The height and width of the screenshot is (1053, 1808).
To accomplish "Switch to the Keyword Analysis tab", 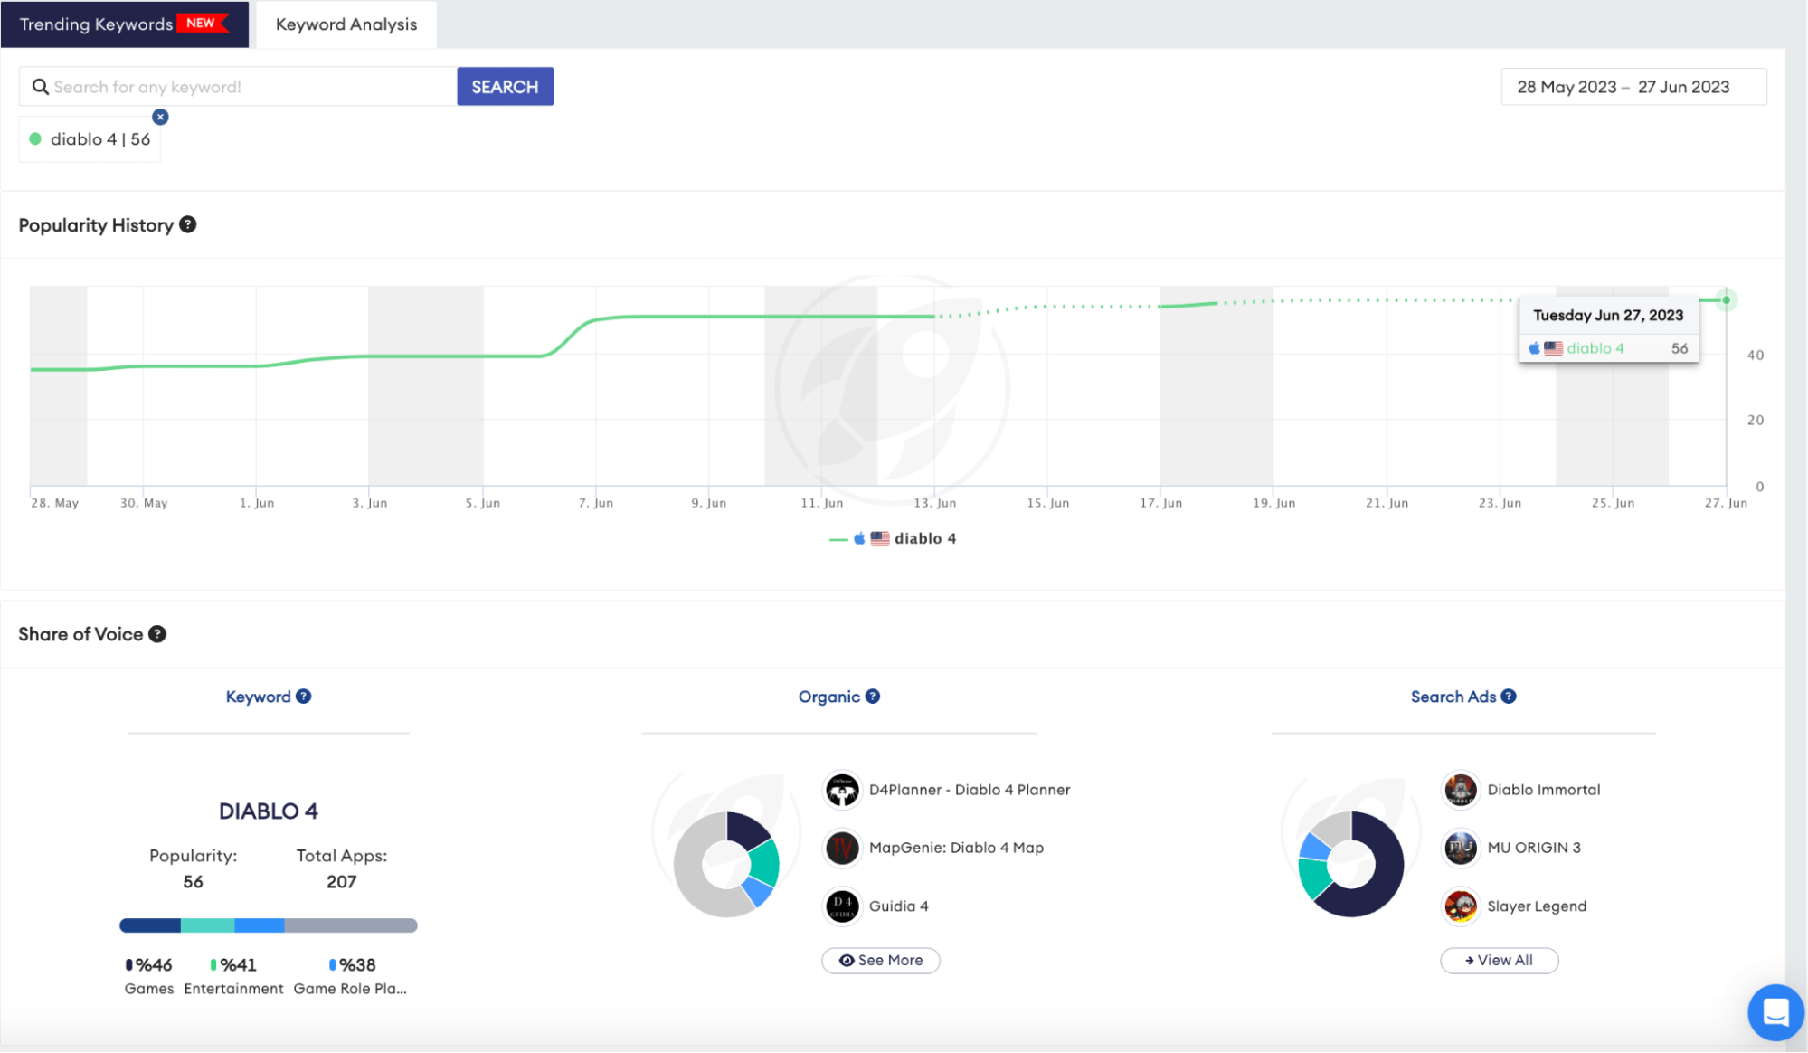I will 346,24.
